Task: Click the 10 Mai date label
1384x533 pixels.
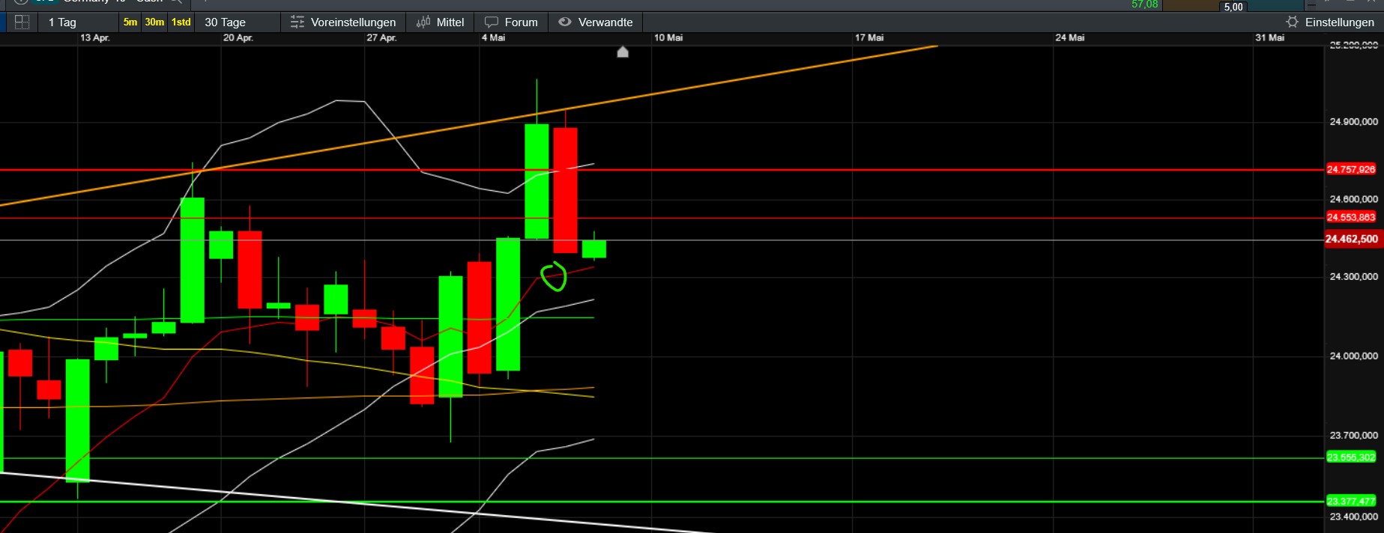Action: coord(668,37)
